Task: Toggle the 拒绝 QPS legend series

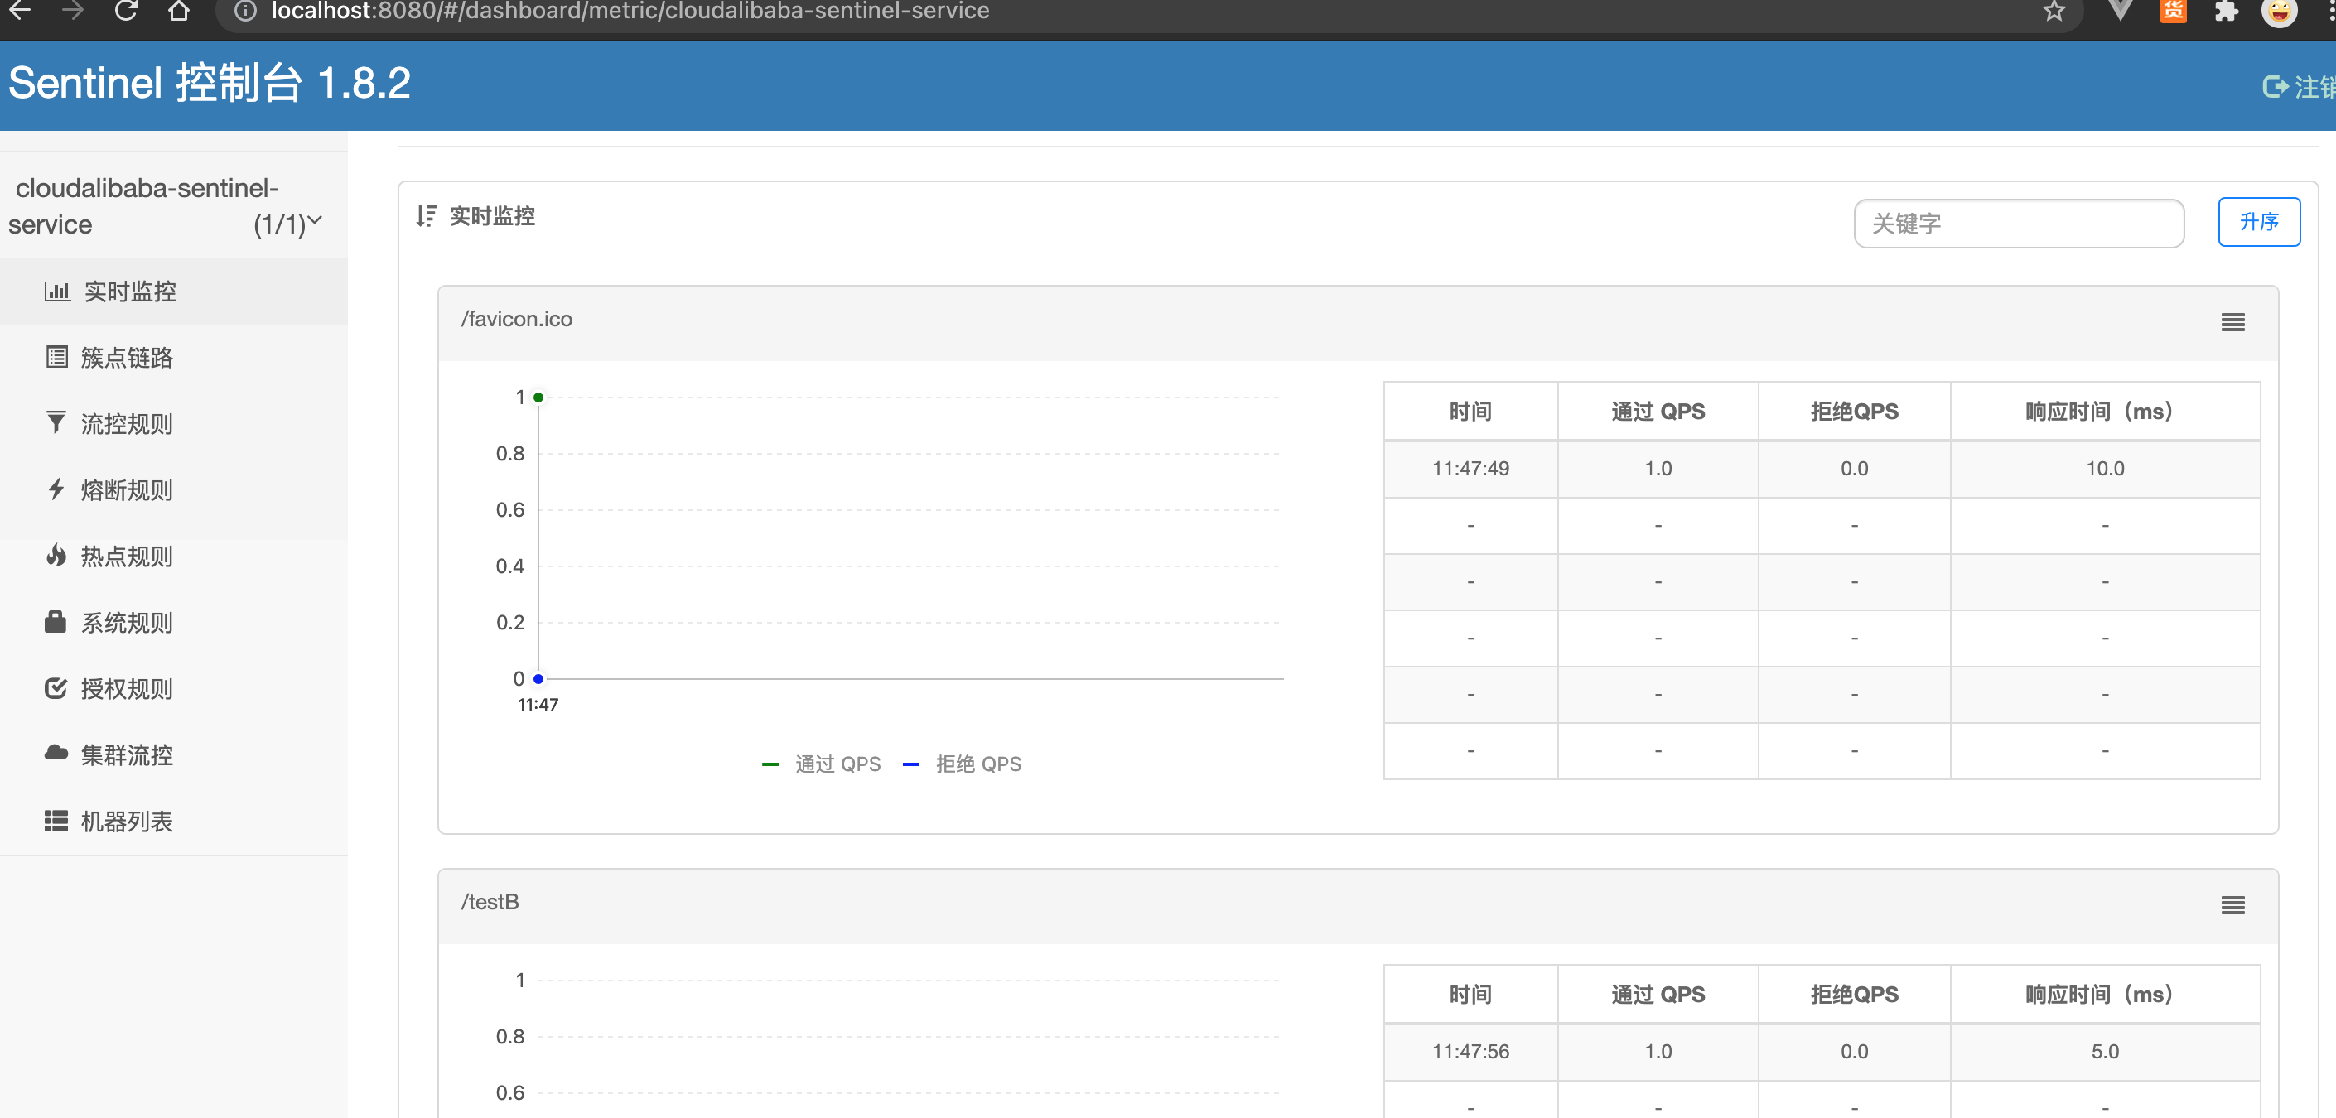Action: pyautogui.click(x=962, y=764)
